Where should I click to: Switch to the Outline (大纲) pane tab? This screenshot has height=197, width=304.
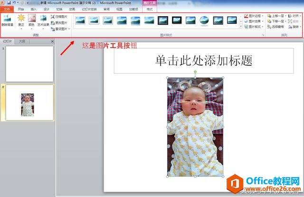click(22, 41)
